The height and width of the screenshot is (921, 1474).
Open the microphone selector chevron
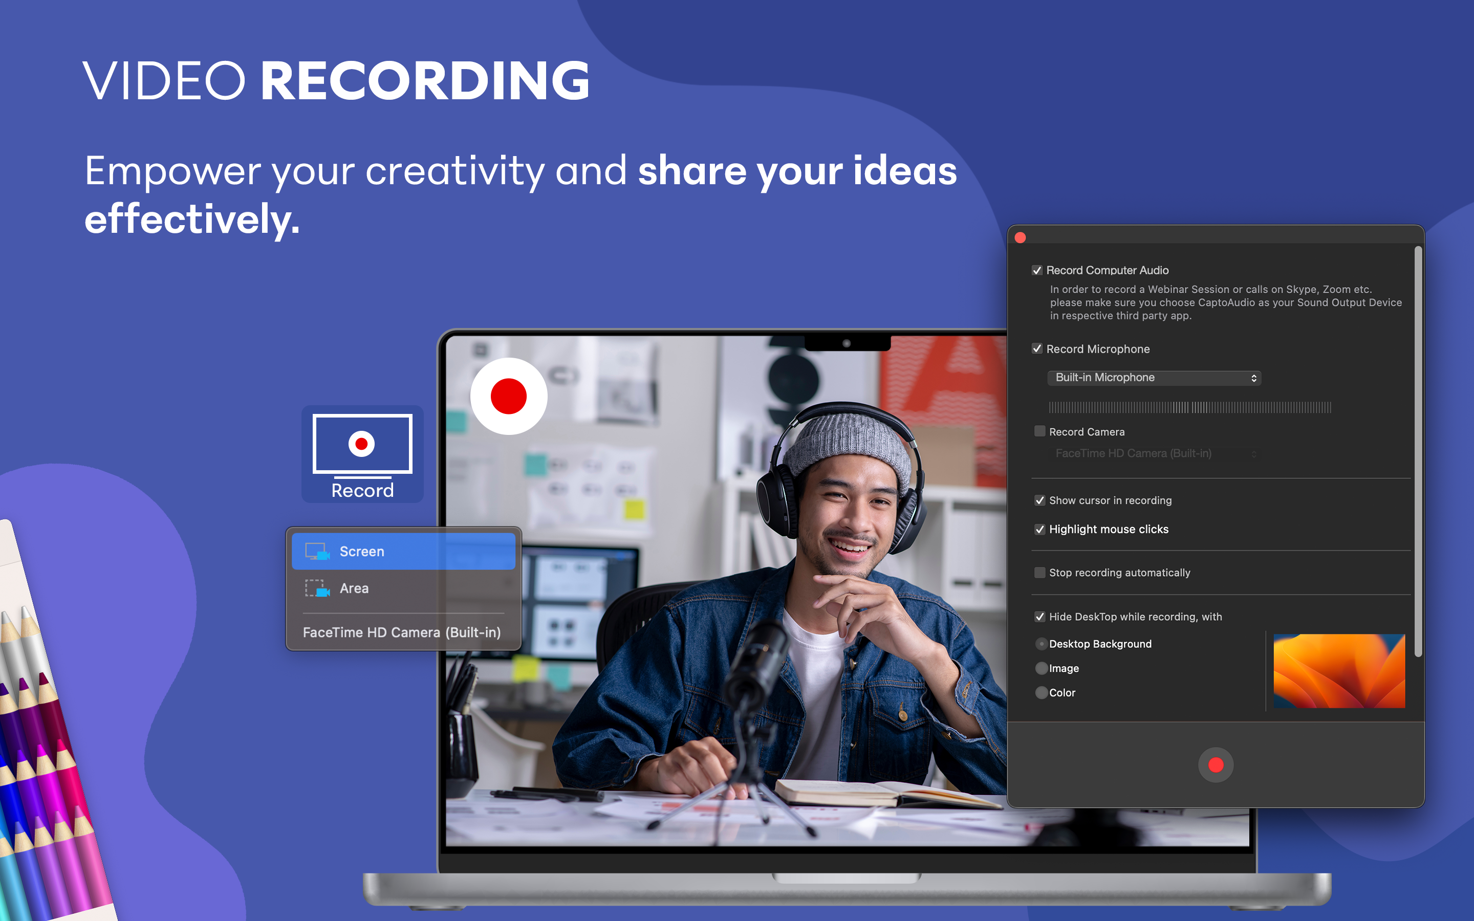pos(1253,378)
